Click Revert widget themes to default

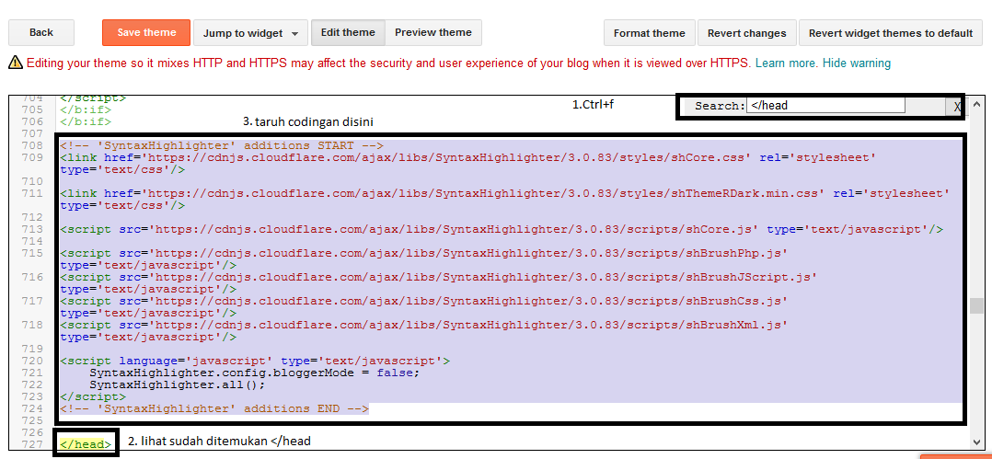(x=891, y=33)
